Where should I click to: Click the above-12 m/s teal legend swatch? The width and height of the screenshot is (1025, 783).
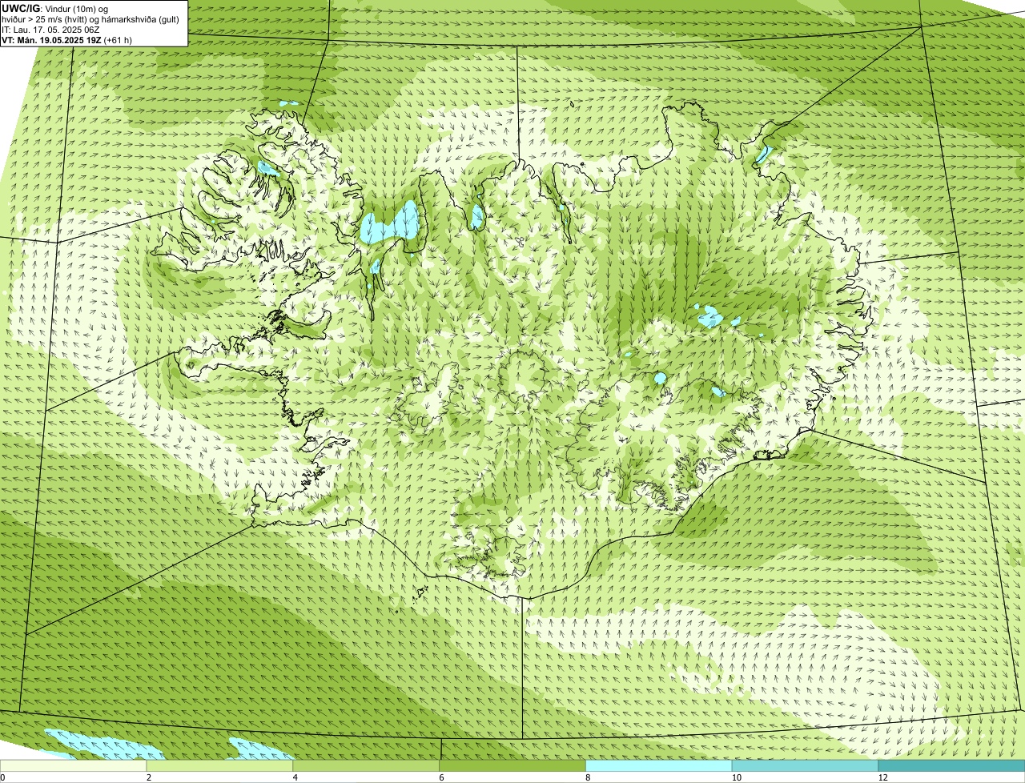pyautogui.click(x=951, y=766)
